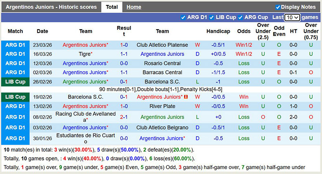Toggle the Display Notes checkbox
322x174 pixels.
click(x=278, y=7)
